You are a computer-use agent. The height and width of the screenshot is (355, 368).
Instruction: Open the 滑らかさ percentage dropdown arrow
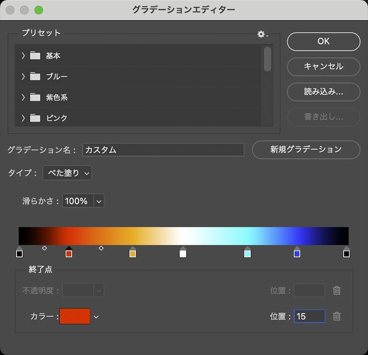pyautogui.click(x=98, y=201)
